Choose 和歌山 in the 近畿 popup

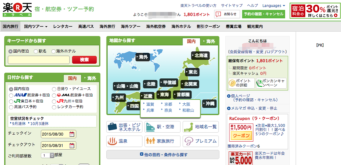click(x=188, y=110)
